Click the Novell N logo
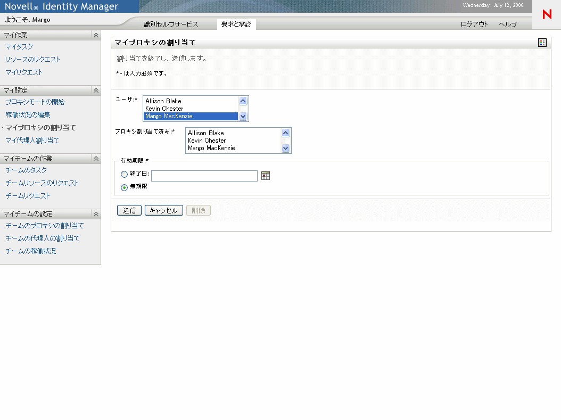Screen dimensions: 561x420 point(547,14)
